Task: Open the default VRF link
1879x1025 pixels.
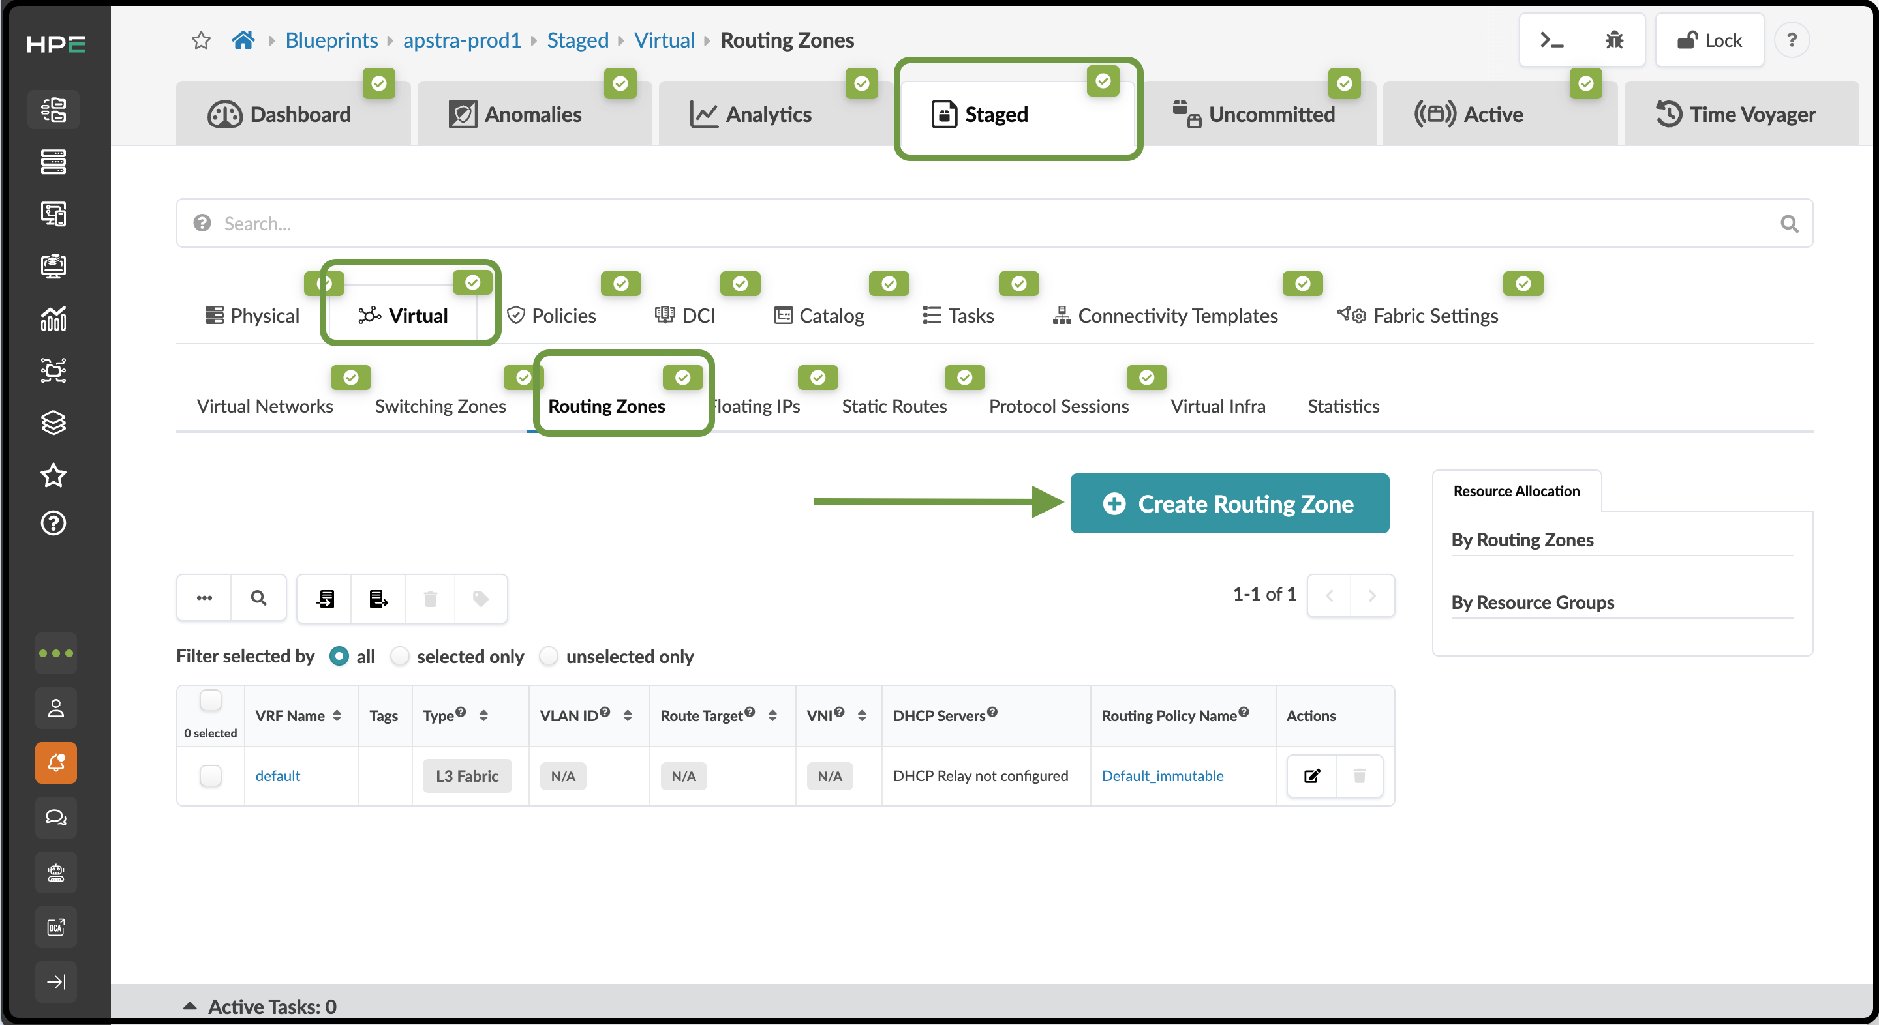Action: pyautogui.click(x=277, y=776)
